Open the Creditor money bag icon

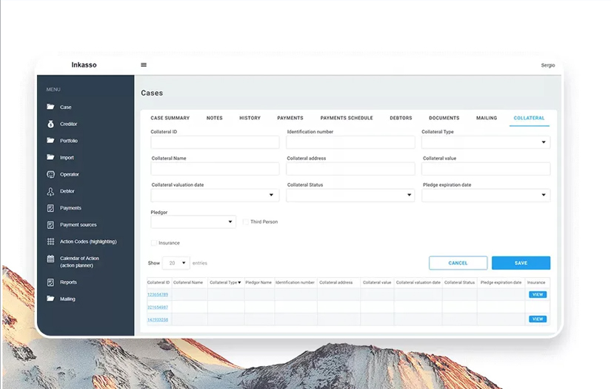click(x=50, y=124)
